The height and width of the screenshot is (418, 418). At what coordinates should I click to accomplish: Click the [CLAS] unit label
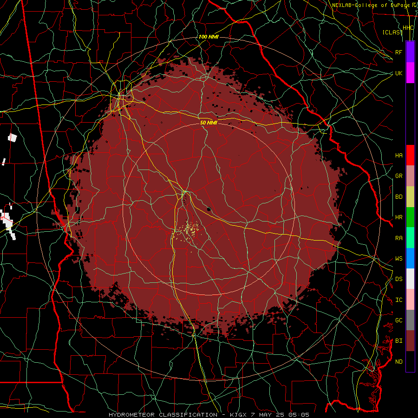(x=392, y=32)
